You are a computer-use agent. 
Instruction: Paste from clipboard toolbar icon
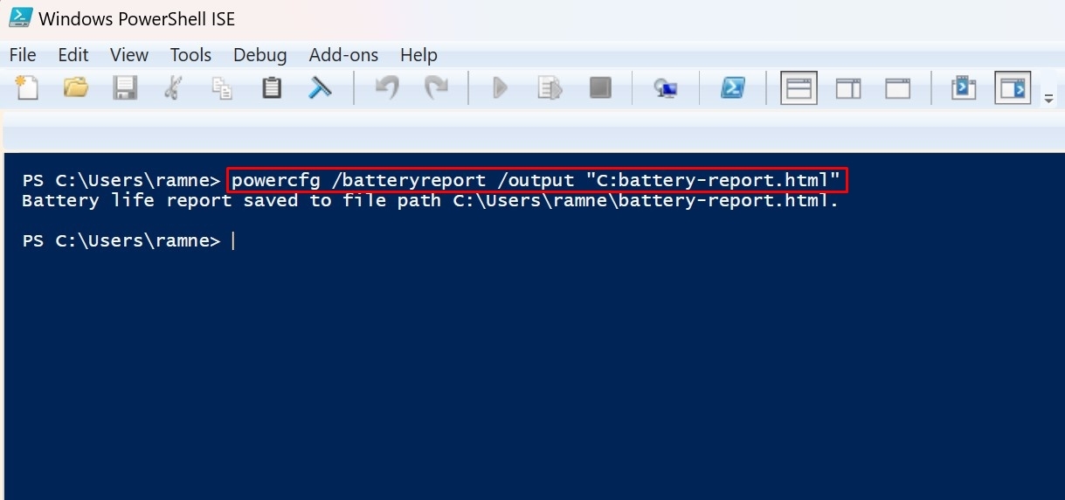click(x=272, y=87)
